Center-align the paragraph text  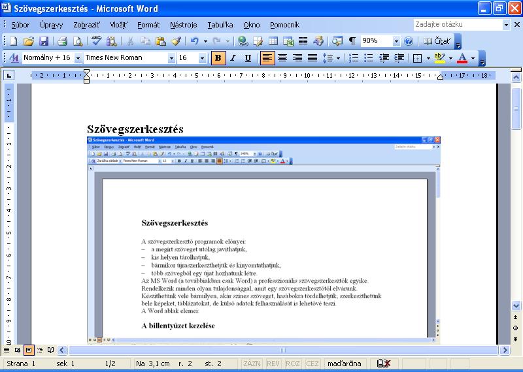click(x=282, y=58)
